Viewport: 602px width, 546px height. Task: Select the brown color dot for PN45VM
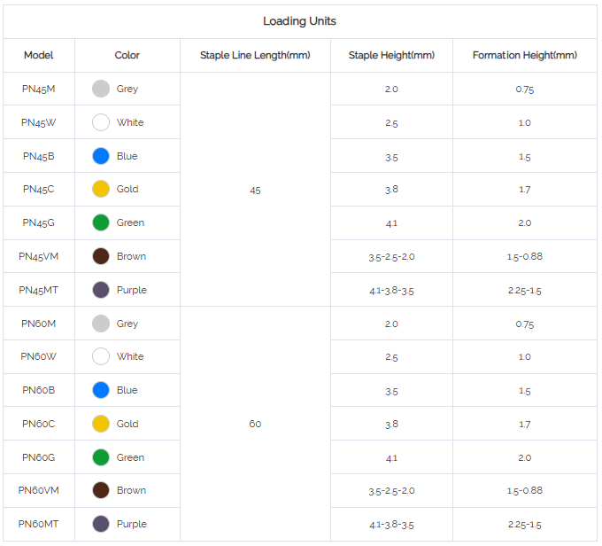pyautogui.click(x=101, y=256)
